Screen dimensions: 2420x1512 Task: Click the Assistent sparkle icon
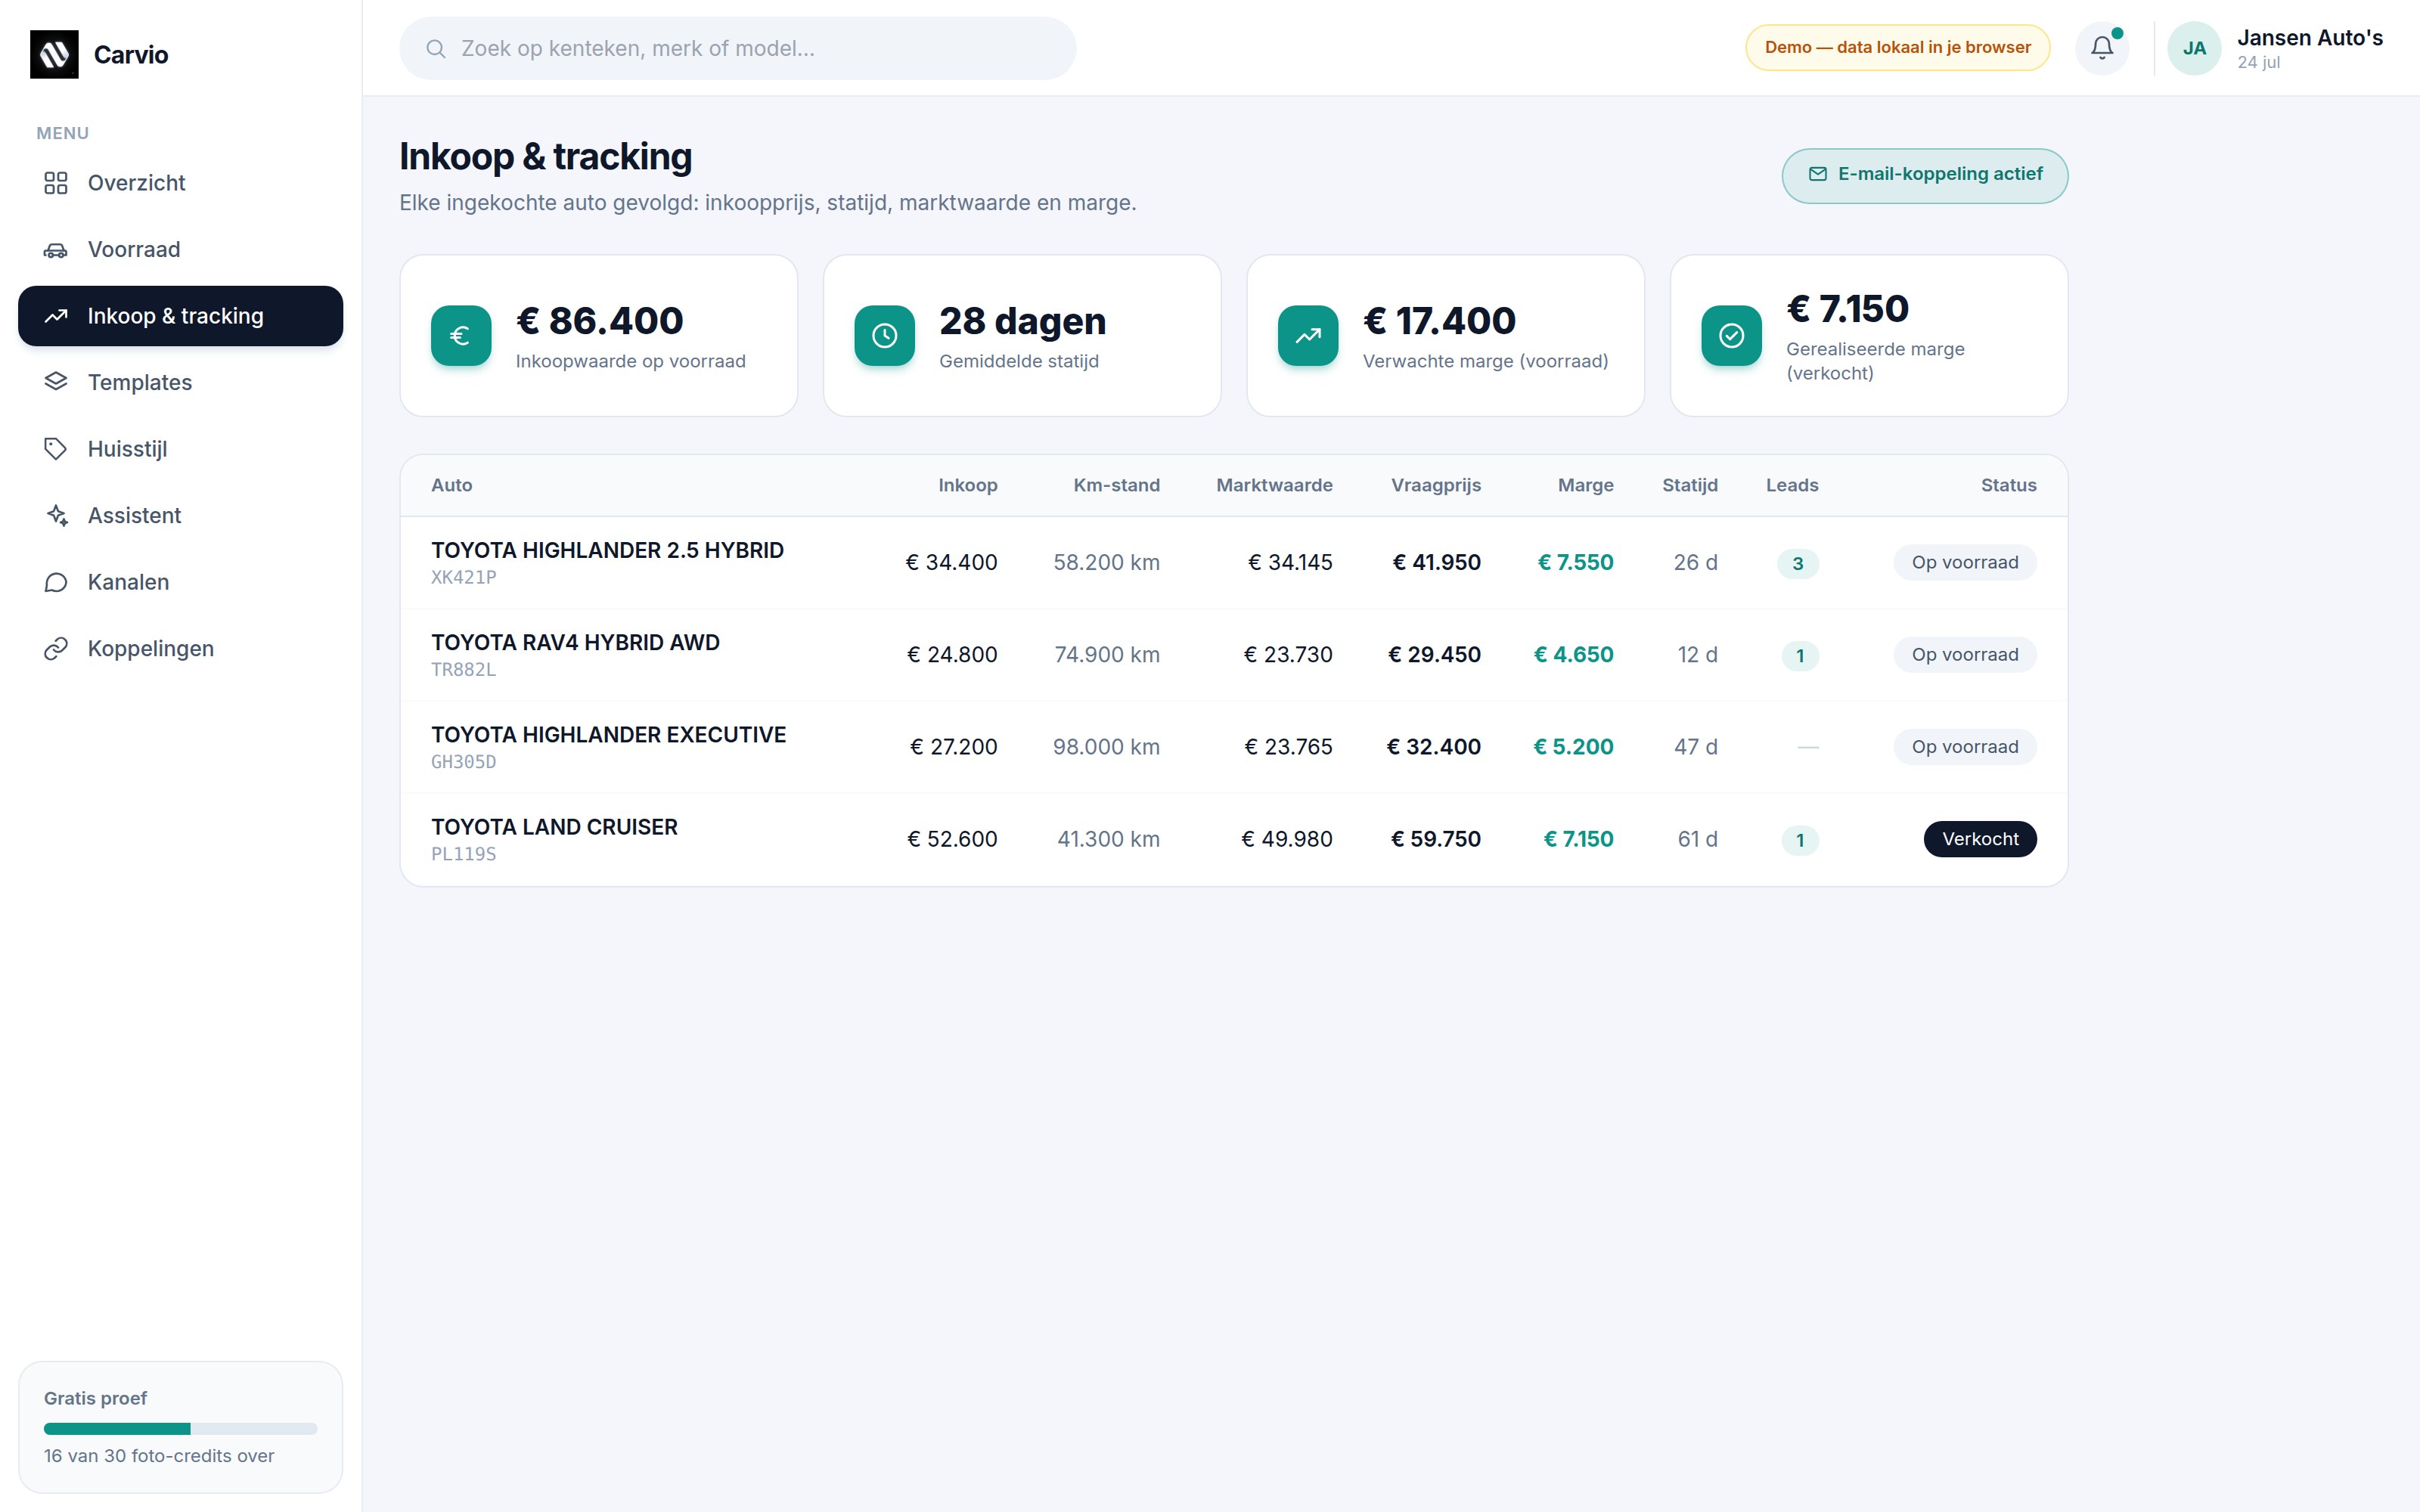pyautogui.click(x=56, y=515)
